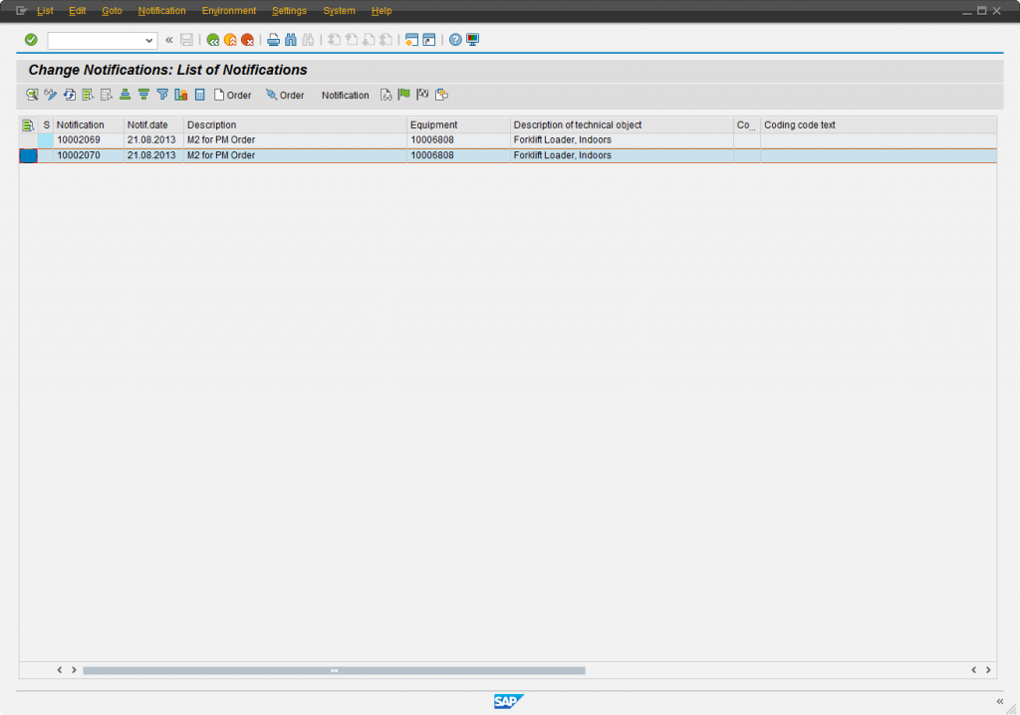1020x715 pixels.
Task: Click the blue calculator icon
Action: click(x=199, y=95)
